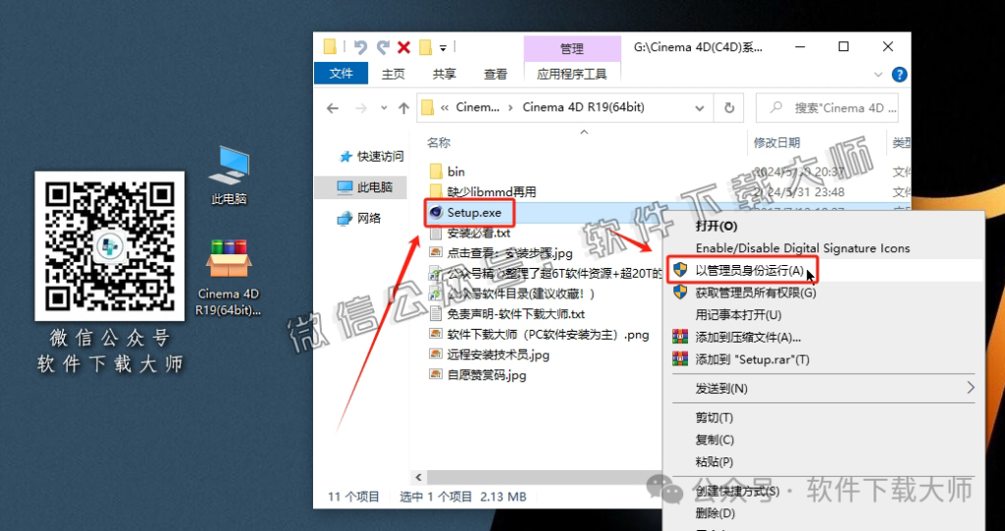Choose 创建快捷方式(S)
This screenshot has width=1005, height=531.
[738, 491]
